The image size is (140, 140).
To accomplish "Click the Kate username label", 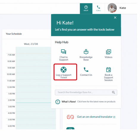I will point(123,8).
